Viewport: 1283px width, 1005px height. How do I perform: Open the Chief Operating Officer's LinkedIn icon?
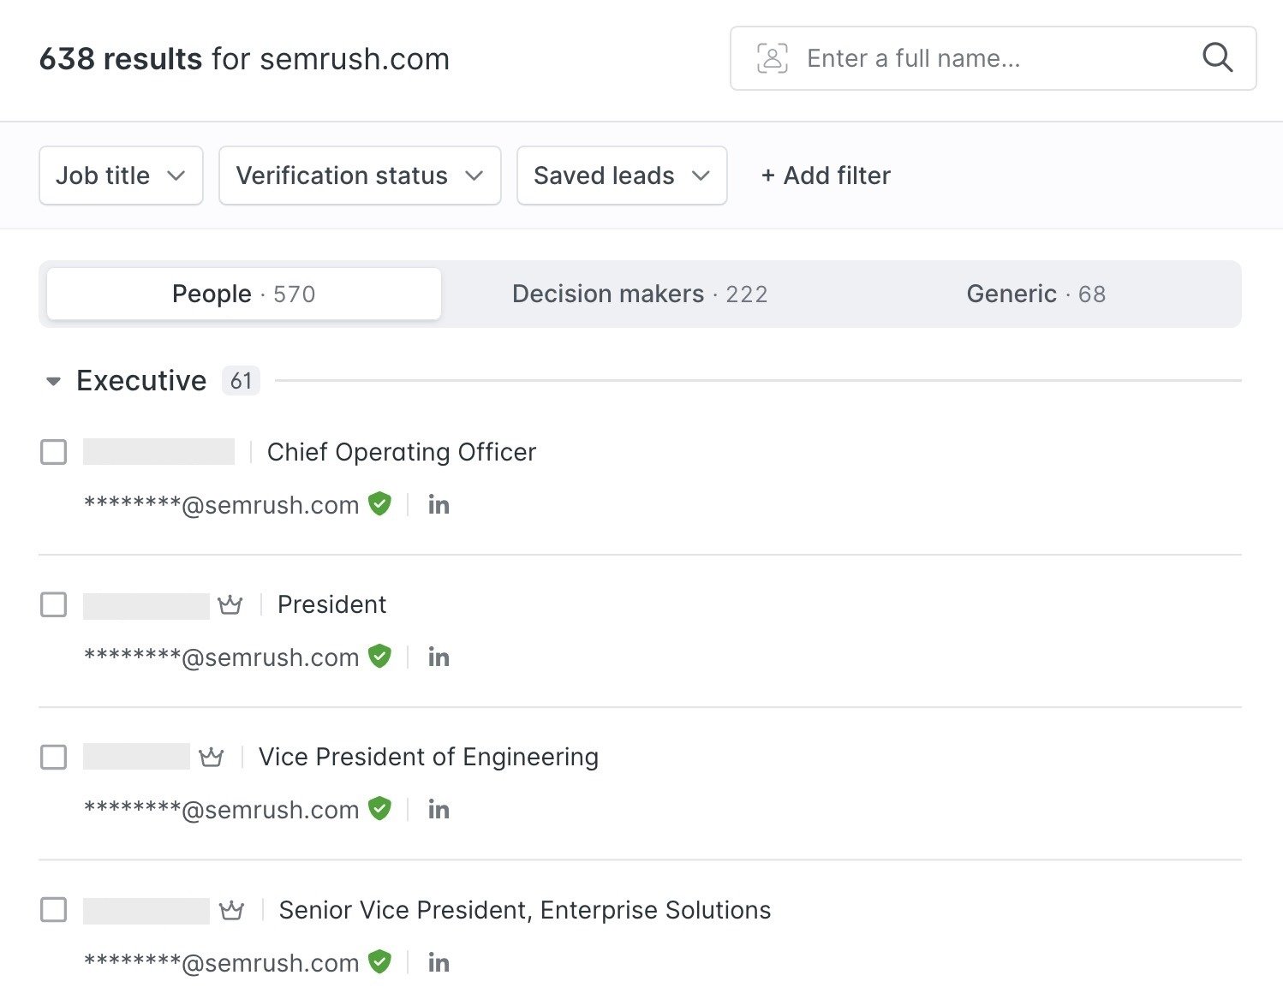(x=439, y=505)
